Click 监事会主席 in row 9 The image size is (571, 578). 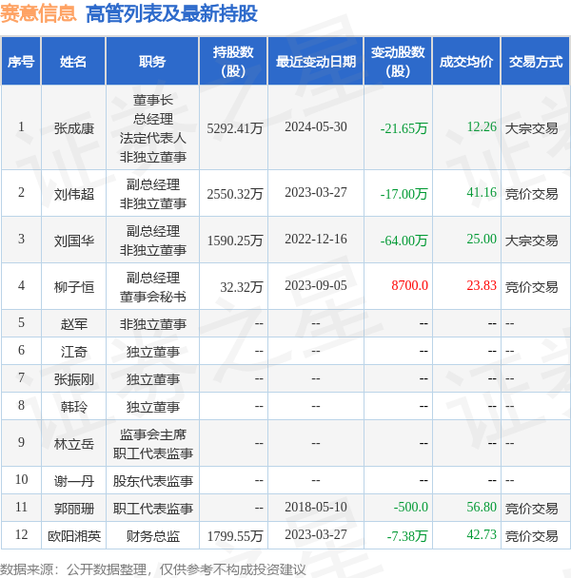coord(153,434)
